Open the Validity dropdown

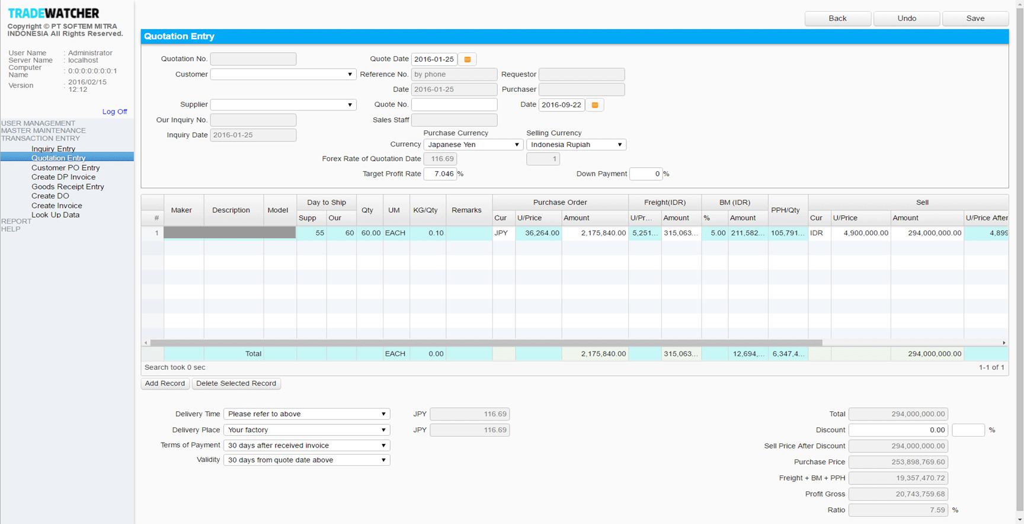(306, 460)
